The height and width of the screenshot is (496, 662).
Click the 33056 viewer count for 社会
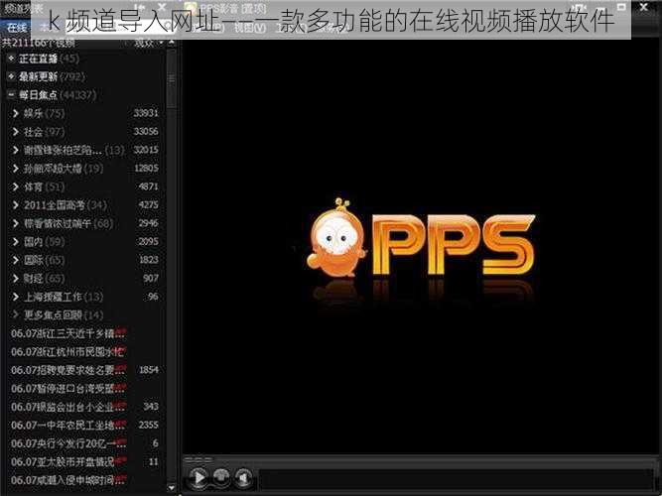click(x=146, y=132)
